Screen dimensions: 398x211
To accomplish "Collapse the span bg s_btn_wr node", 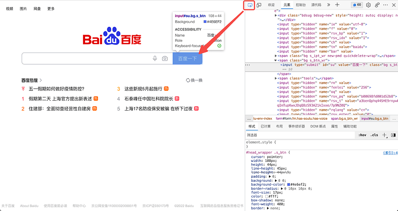I will 276,60.
